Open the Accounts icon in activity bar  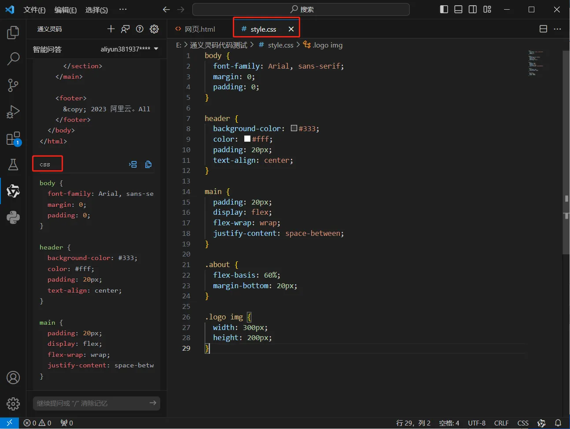[x=13, y=378]
